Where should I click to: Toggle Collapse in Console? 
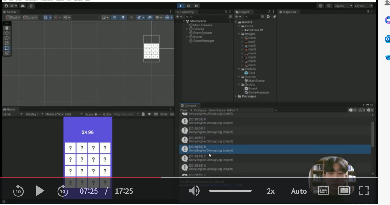pyautogui.click(x=200, y=111)
